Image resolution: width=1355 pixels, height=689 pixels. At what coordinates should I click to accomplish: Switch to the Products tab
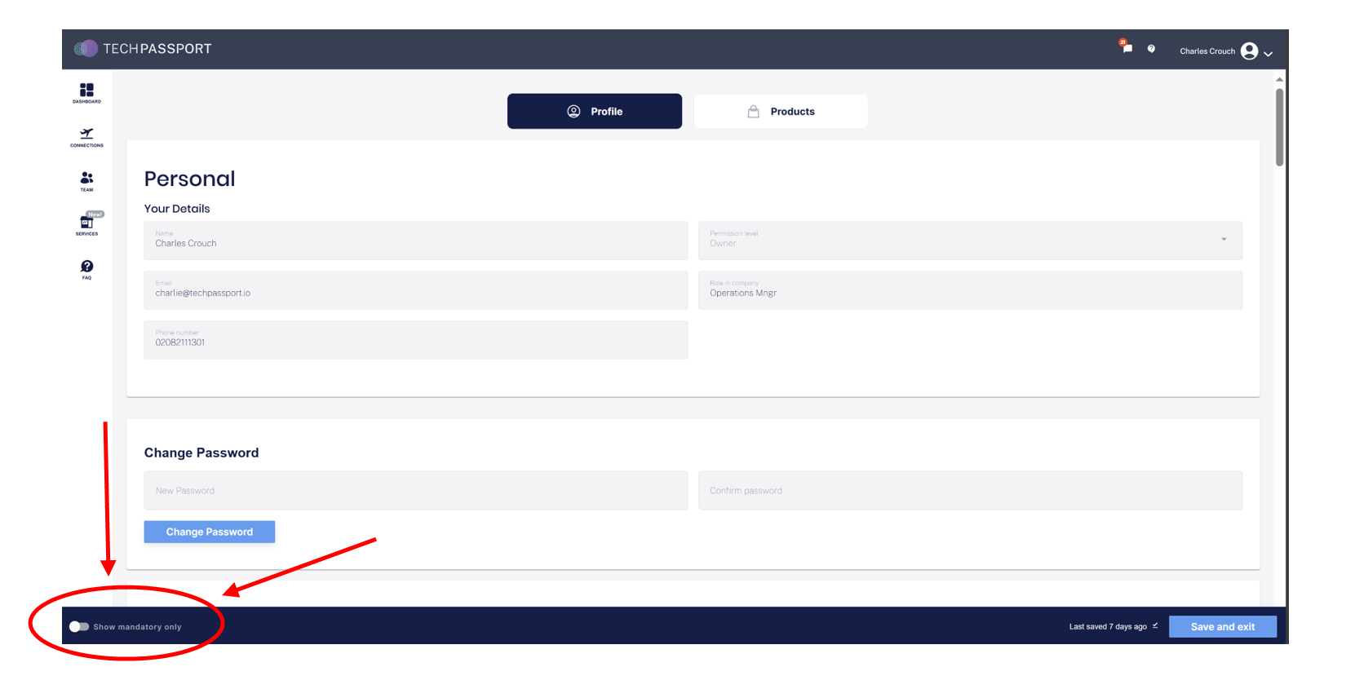coord(781,112)
